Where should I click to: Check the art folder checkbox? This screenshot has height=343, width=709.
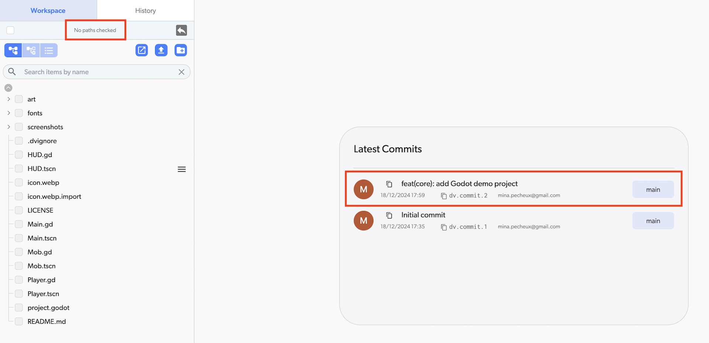click(x=19, y=99)
